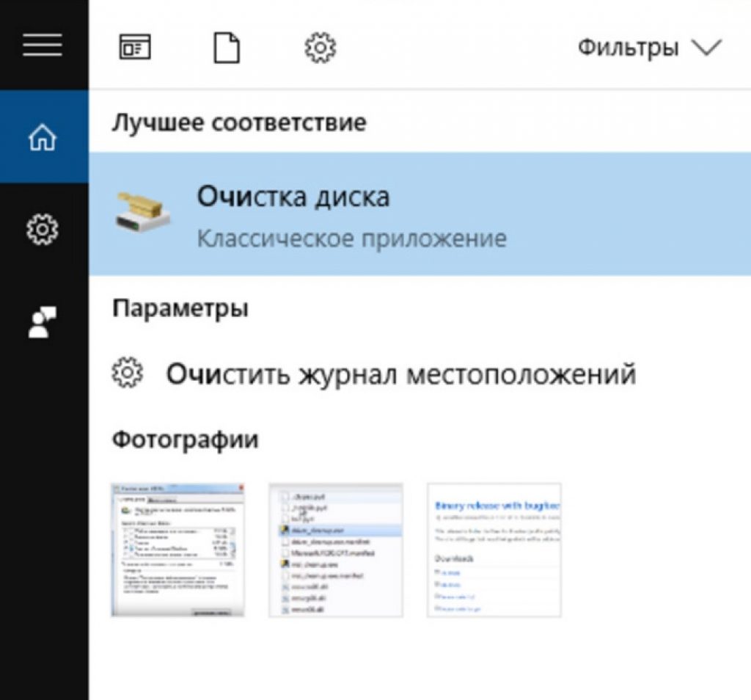The height and width of the screenshot is (700, 751).
Task: Click Классическое приложение subtitle text
Action: pos(352,238)
